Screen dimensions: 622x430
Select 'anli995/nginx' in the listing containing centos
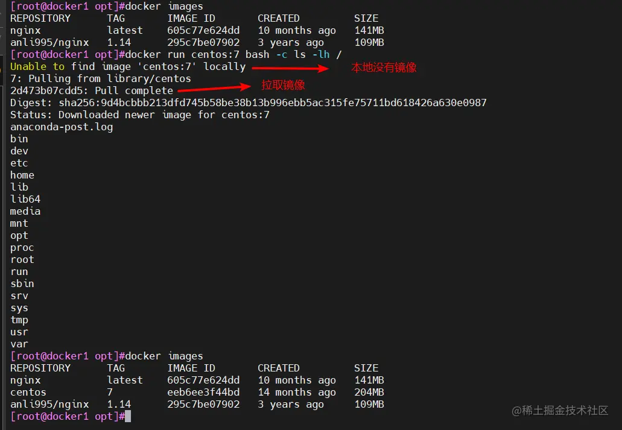point(49,405)
